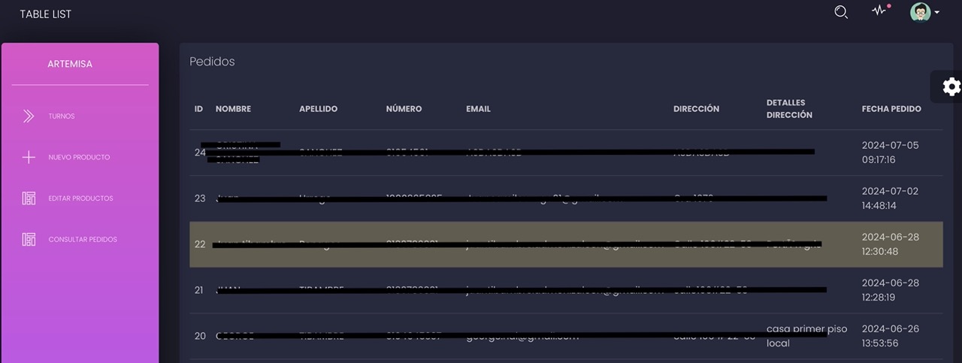Viewport: 962px width, 363px height.
Task: Click the Email column header
Action: pos(478,109)
